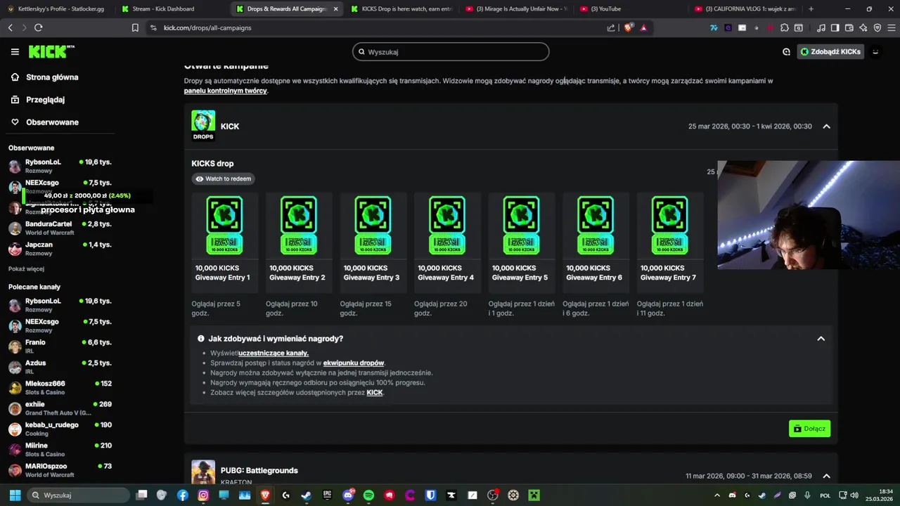Open RybsonLoL channel under Obserwowane
Viewport: 900px width, 506px height.
pos(60,166)
